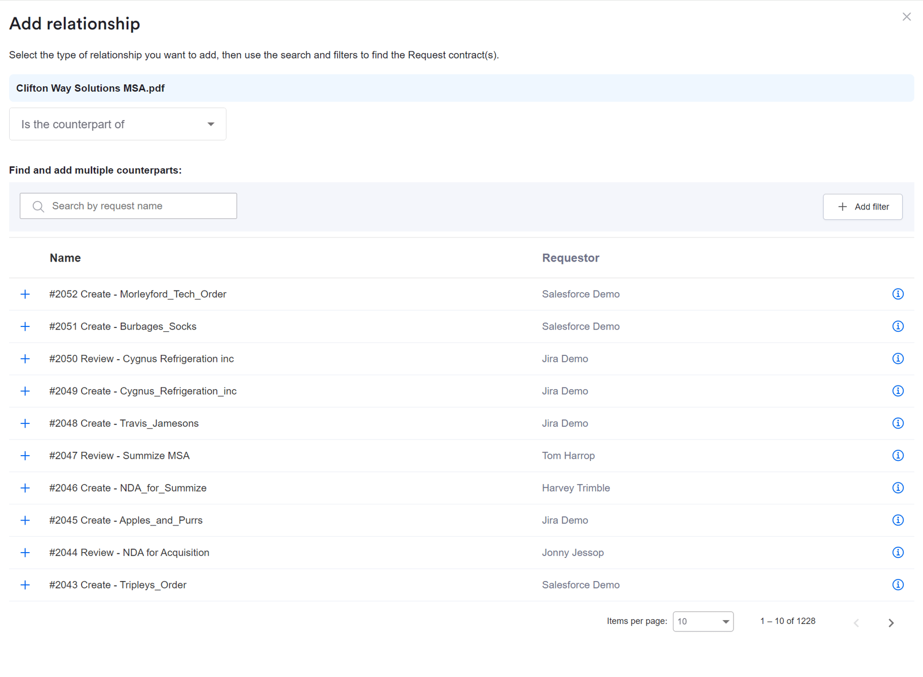
Task: Click the Add filter button
Action: point(862,206)
